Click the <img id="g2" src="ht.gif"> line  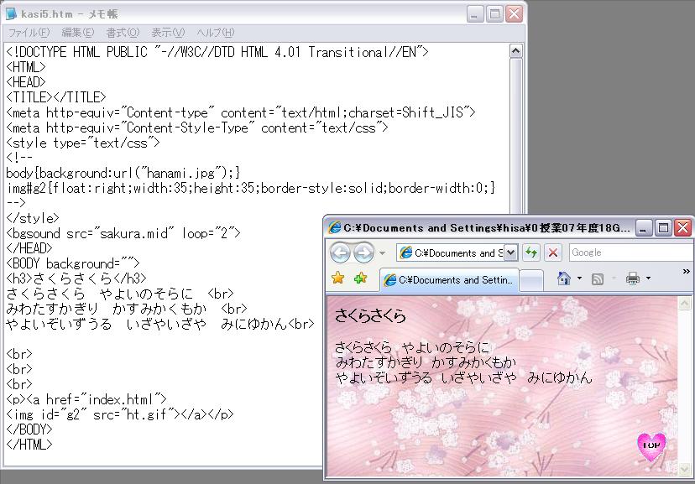(x=120, y=414)
